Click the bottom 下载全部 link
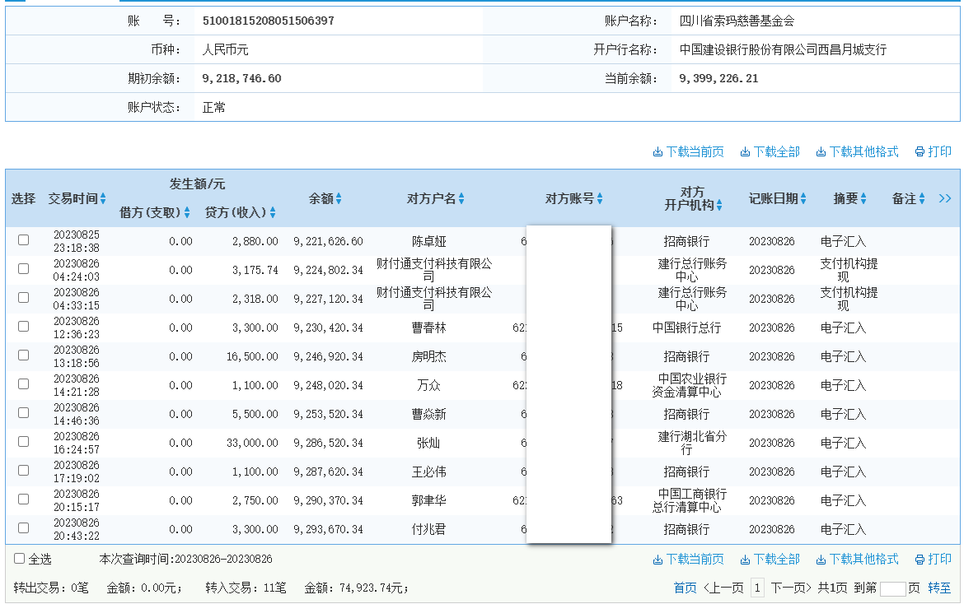Image resolution: width=964 pixels, height=604 pixels. coord(770,560)
